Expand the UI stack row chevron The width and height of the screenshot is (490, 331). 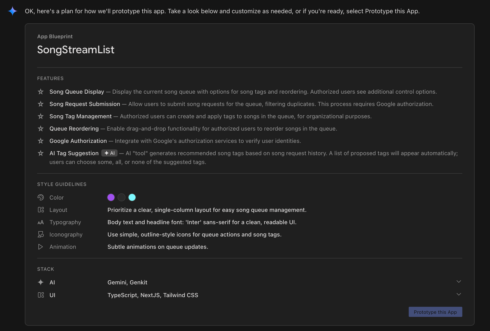pyautogui.click(x=459, y=294)
